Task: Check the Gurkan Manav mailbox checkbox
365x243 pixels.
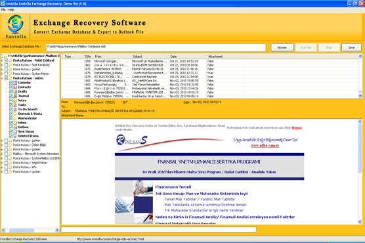Action: [x=7, y=74]
